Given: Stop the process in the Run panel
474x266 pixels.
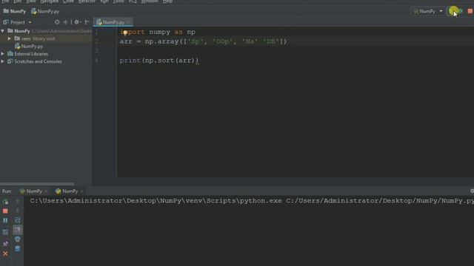Looking at the screenshot, I should click(5, 211).
